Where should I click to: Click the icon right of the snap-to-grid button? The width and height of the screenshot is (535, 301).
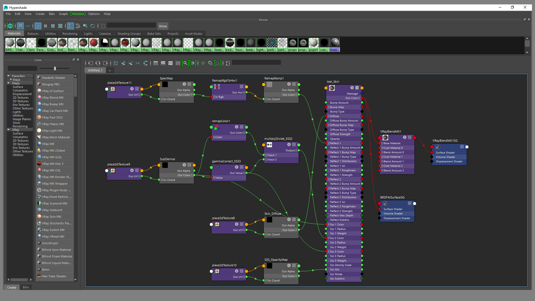218,63
